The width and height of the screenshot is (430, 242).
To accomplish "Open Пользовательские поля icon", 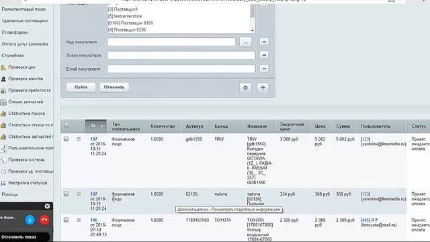I will pyautogui.click(x=3, y=149).
